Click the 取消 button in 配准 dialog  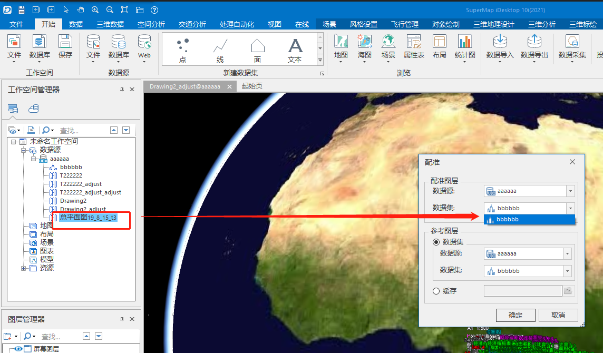(558, 315)
